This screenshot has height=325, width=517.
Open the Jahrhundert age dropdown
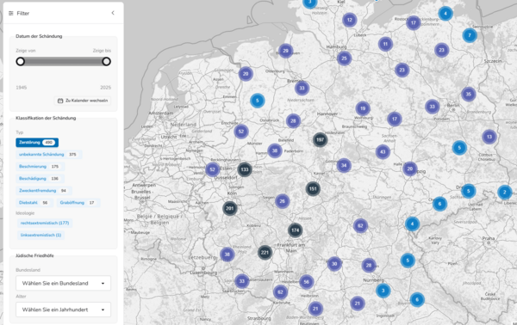pyautogui.click(x=63, y=310)
